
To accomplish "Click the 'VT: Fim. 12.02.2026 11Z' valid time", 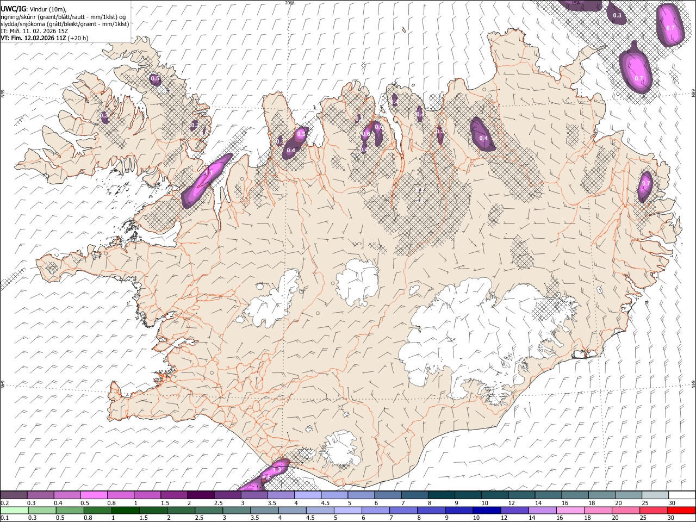I will [33, 38].
